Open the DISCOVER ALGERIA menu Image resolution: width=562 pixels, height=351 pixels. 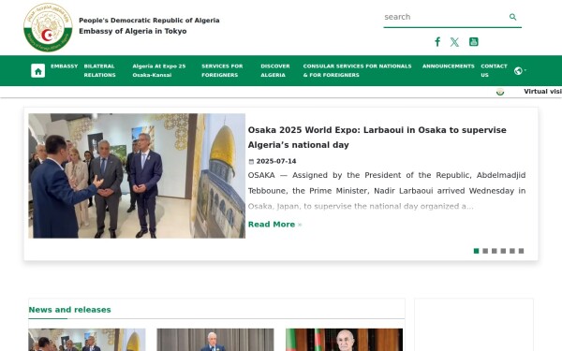[x=274, y=70]
